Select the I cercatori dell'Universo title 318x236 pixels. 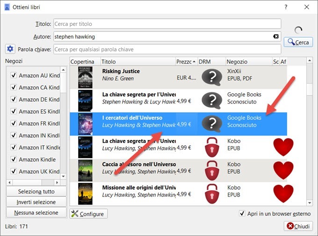[x=132, y=118]
